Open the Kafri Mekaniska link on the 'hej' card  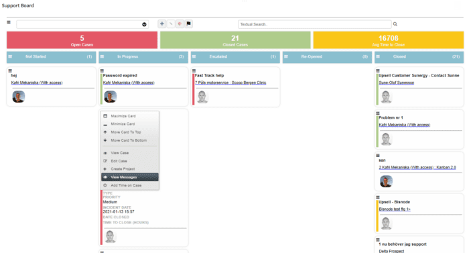pyautogui.click(x=37, y=83)
